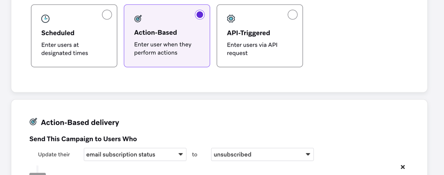Click the clock icon on the Scheduled card
The width and height of the screenshot is (444, 175).
point(45,19)
